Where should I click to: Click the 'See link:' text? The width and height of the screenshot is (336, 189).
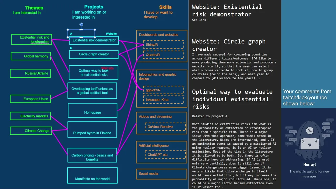tap(200, 20)
